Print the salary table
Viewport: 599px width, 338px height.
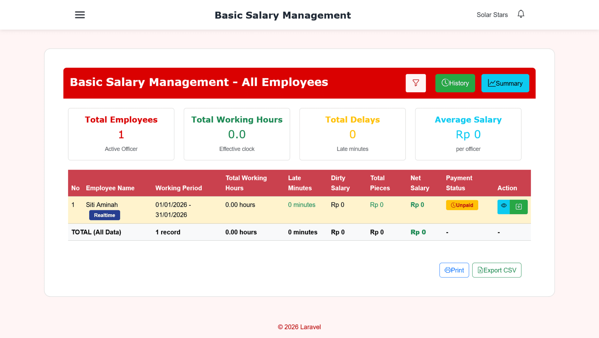coord(454,270)
